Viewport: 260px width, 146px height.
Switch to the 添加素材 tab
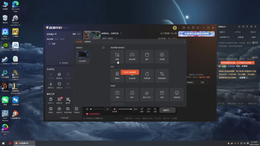[79, 42]
